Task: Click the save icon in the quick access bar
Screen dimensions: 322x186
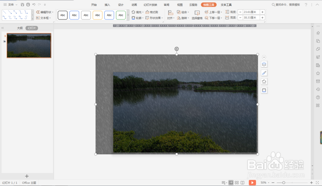Action: point(23,4)
